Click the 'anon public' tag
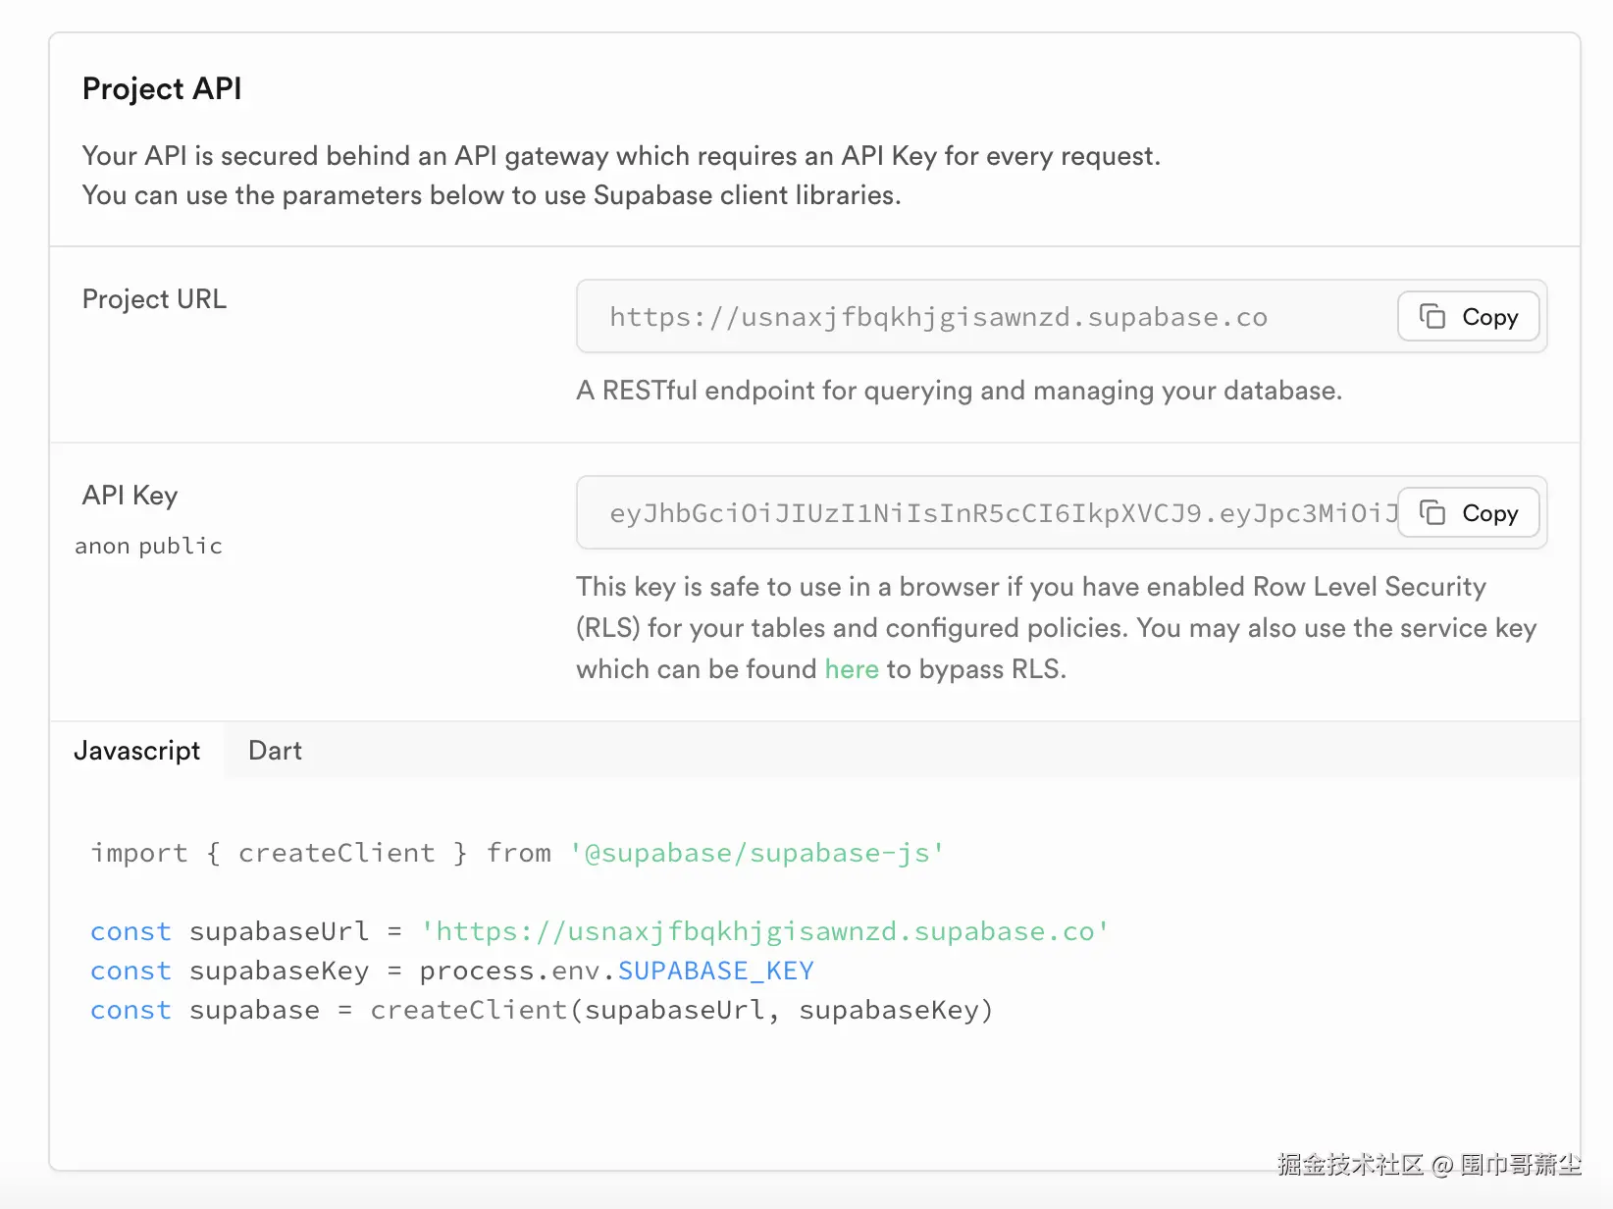This screenshot has width=1613, height=1209. tap(148, 546)
